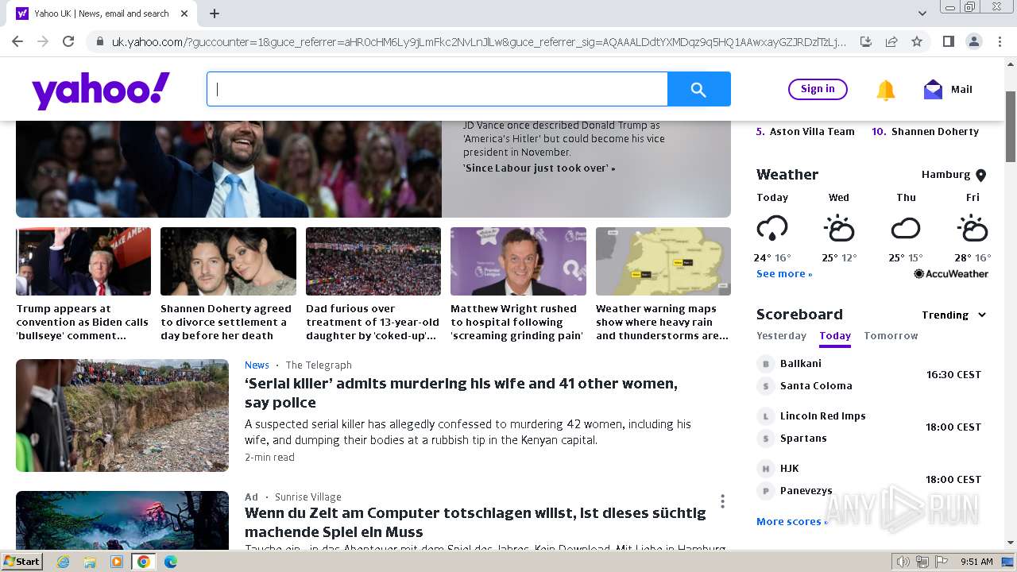Screen dimensions: 1017x572
Task: Open the Chrome three-dot menu
Action: (x=999, y=41)
